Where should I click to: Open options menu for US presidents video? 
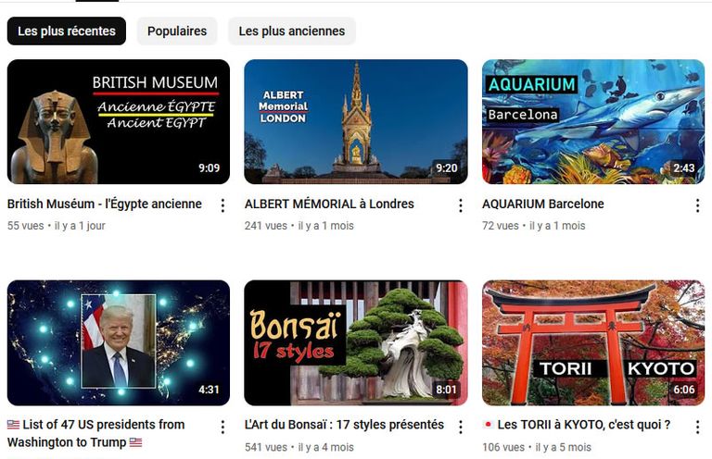[222, 427]
